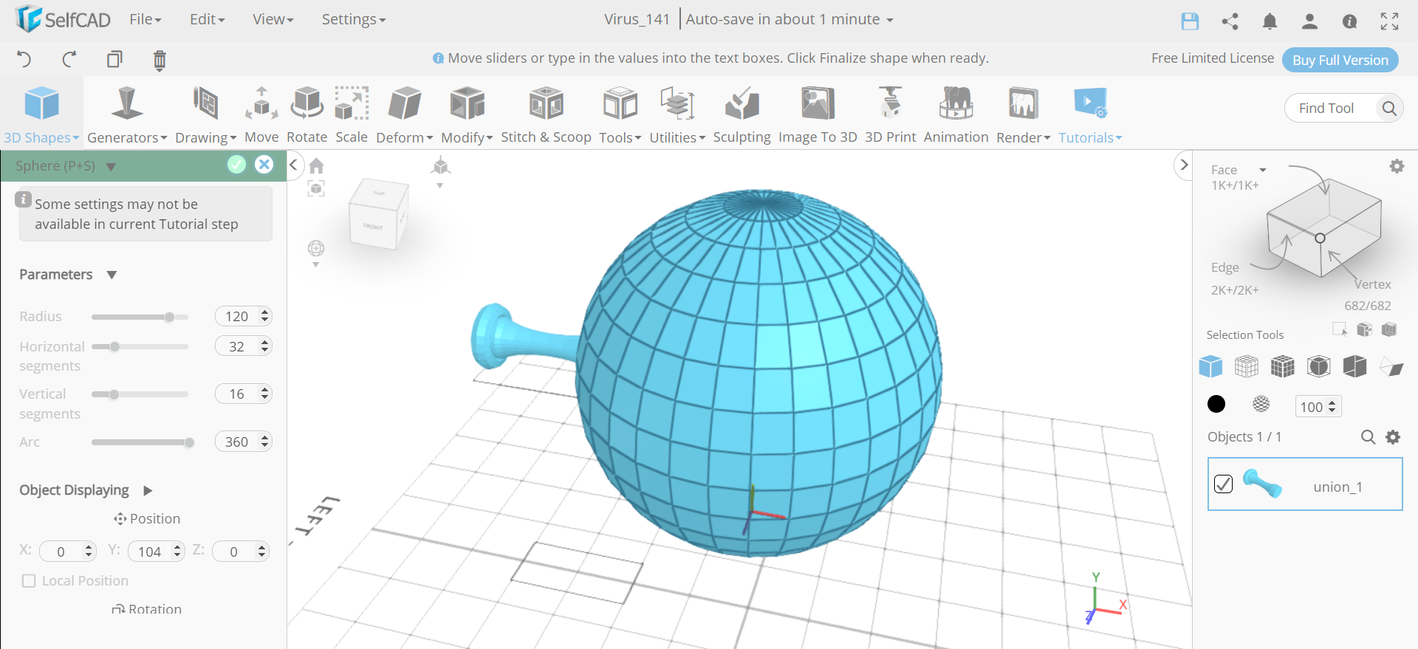Reset the view with the home icon
Screen dimensions: 1418x649
pos(316,165)
